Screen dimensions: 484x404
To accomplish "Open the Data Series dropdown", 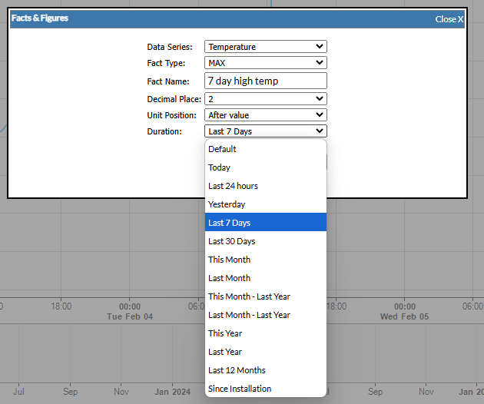I will 265,47.
